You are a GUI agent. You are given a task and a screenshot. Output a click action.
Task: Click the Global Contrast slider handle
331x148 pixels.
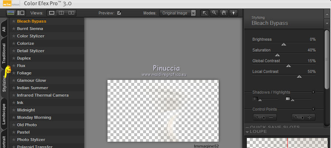click(289, 66)
